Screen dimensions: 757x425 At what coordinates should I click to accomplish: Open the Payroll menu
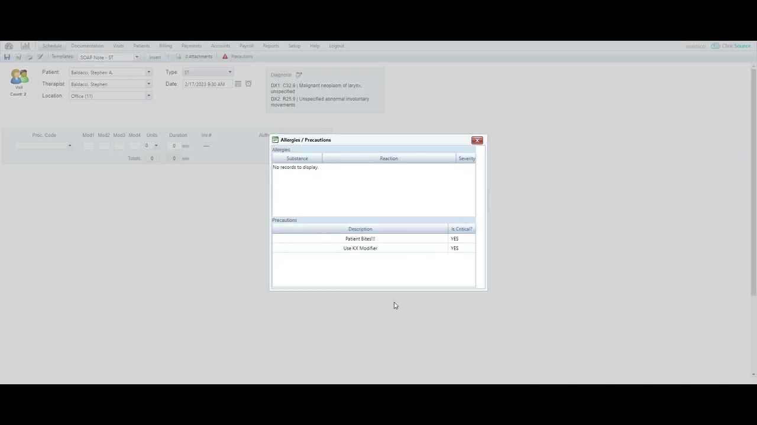pos(246,46)
